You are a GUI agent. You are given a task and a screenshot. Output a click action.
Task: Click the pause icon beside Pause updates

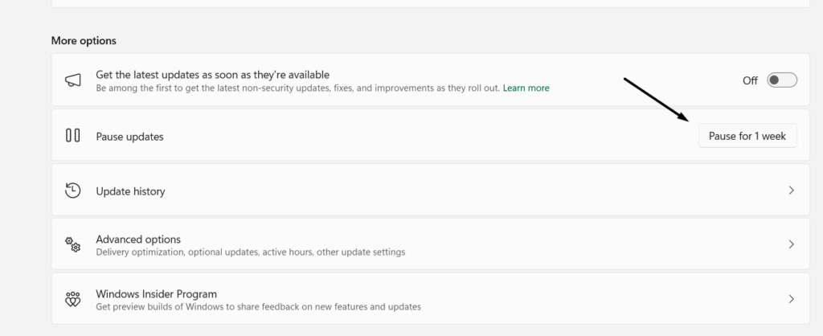click(73, 136)
